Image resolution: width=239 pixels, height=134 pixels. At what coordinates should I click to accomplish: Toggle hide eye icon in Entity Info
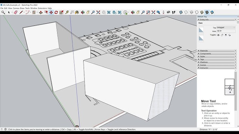[x=218, y=35]
